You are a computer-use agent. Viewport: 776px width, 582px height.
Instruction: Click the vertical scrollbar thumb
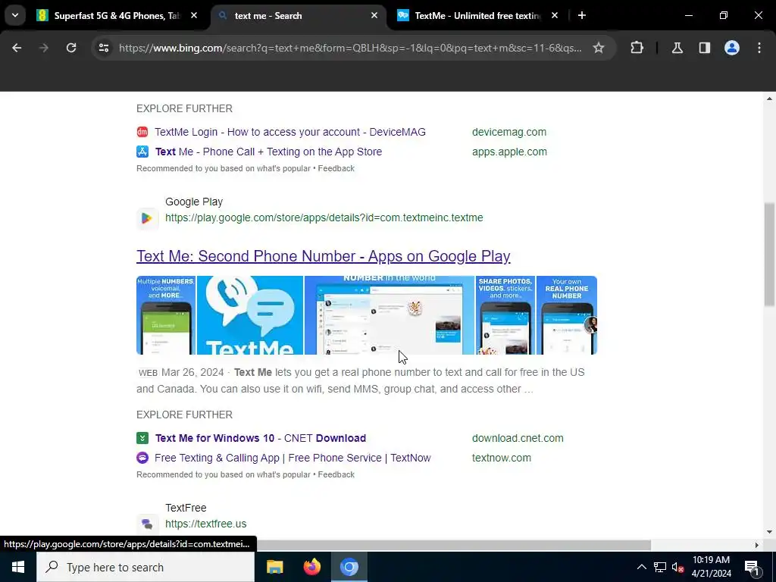click(x=769, y=254)
